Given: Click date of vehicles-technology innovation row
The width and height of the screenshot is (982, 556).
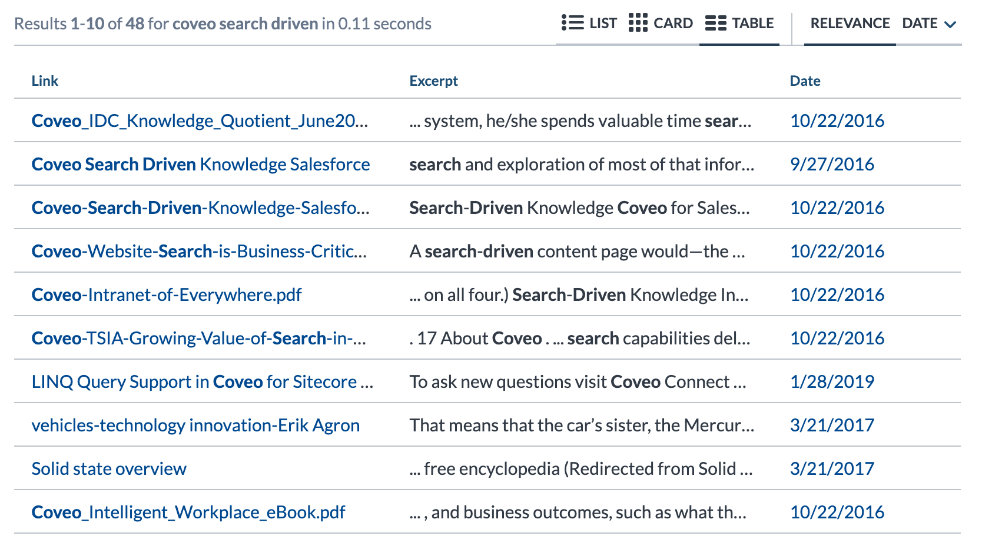Looking at the screenshot, I should click(832, 425).
